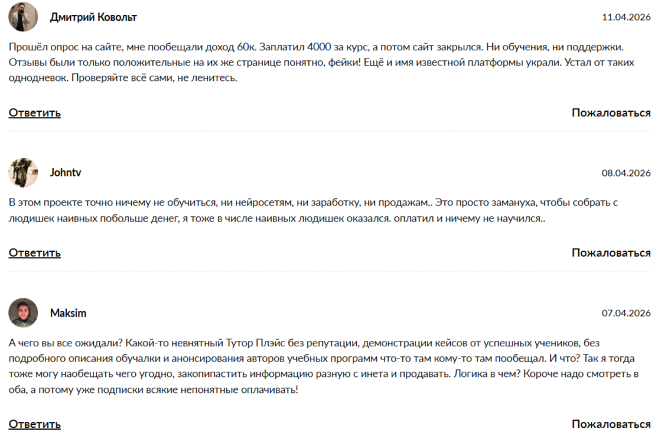Click Ответить below Maksim's review
Image resolution: width=658 pixels, height=439 pixels.
tap(34, 424)
